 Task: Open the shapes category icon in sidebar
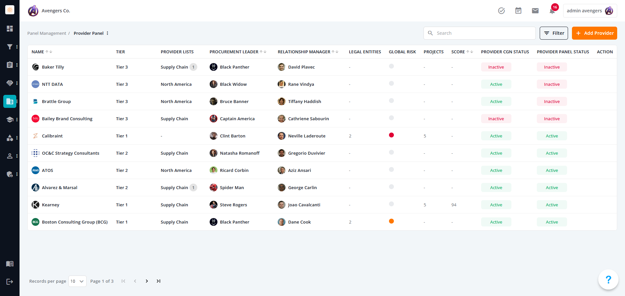pyautogui.click(x=10, y=138)
